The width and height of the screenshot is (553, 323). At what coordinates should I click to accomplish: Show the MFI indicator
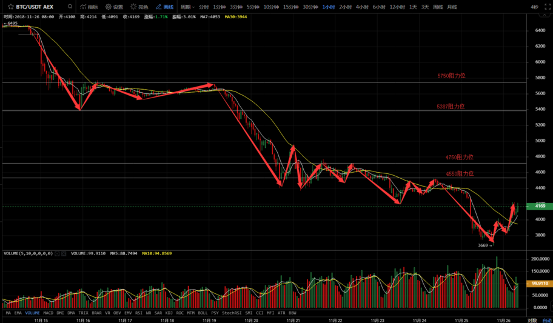point(270,313)
